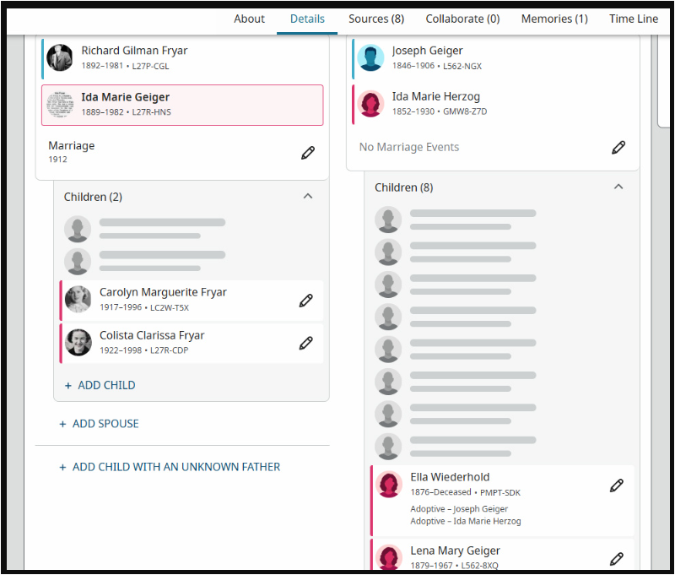
Task: Edit Ella Wiederhold's relationship
Action: tap(617, 485)
